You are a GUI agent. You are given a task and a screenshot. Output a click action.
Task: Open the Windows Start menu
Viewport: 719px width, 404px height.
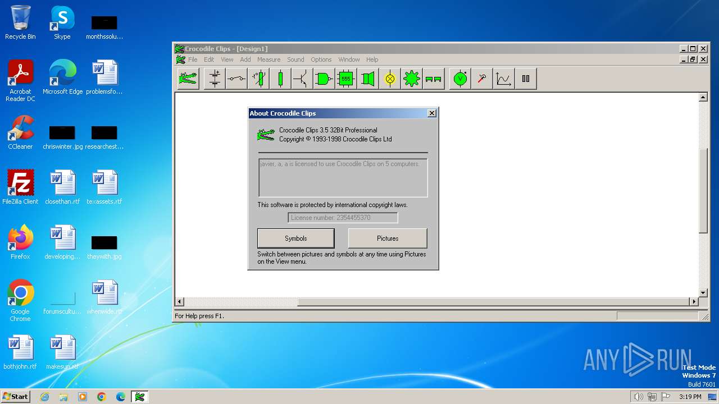coord(15,397)
